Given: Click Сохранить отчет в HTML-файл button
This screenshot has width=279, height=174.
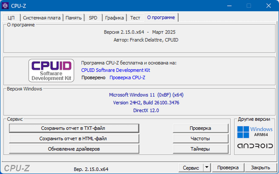Looking at the screenshot, I should (x=74, y=139).
